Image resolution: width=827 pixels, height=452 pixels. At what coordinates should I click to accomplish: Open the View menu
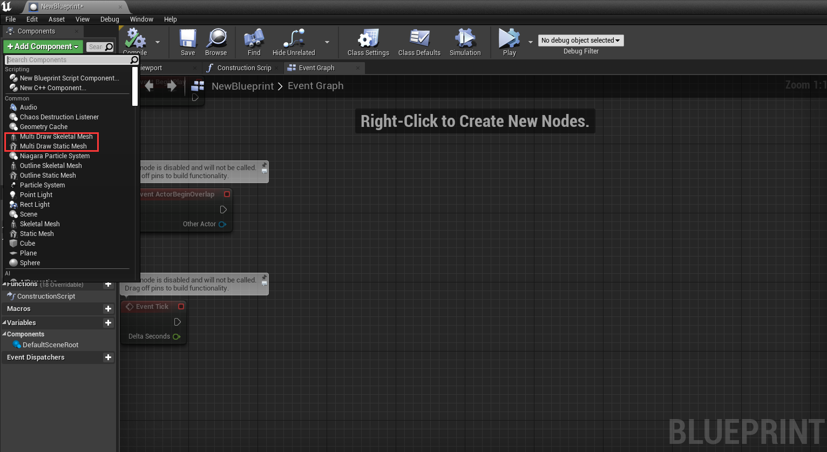click(83, 19)
